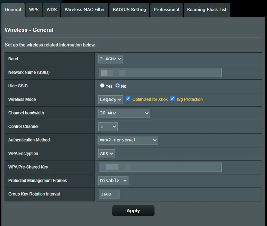
Task: Open Protected Management Frames dropdown
Action: (113, 181)
